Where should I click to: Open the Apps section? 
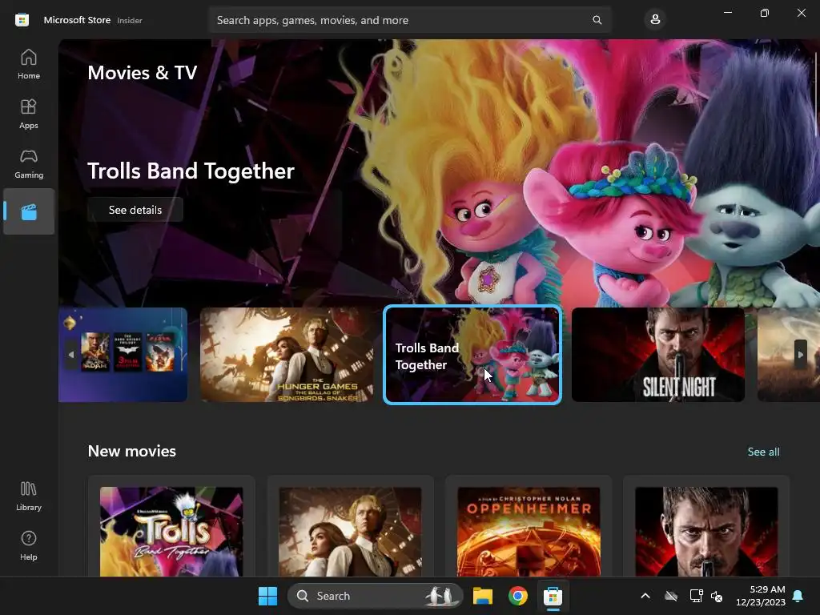[29, 114]
